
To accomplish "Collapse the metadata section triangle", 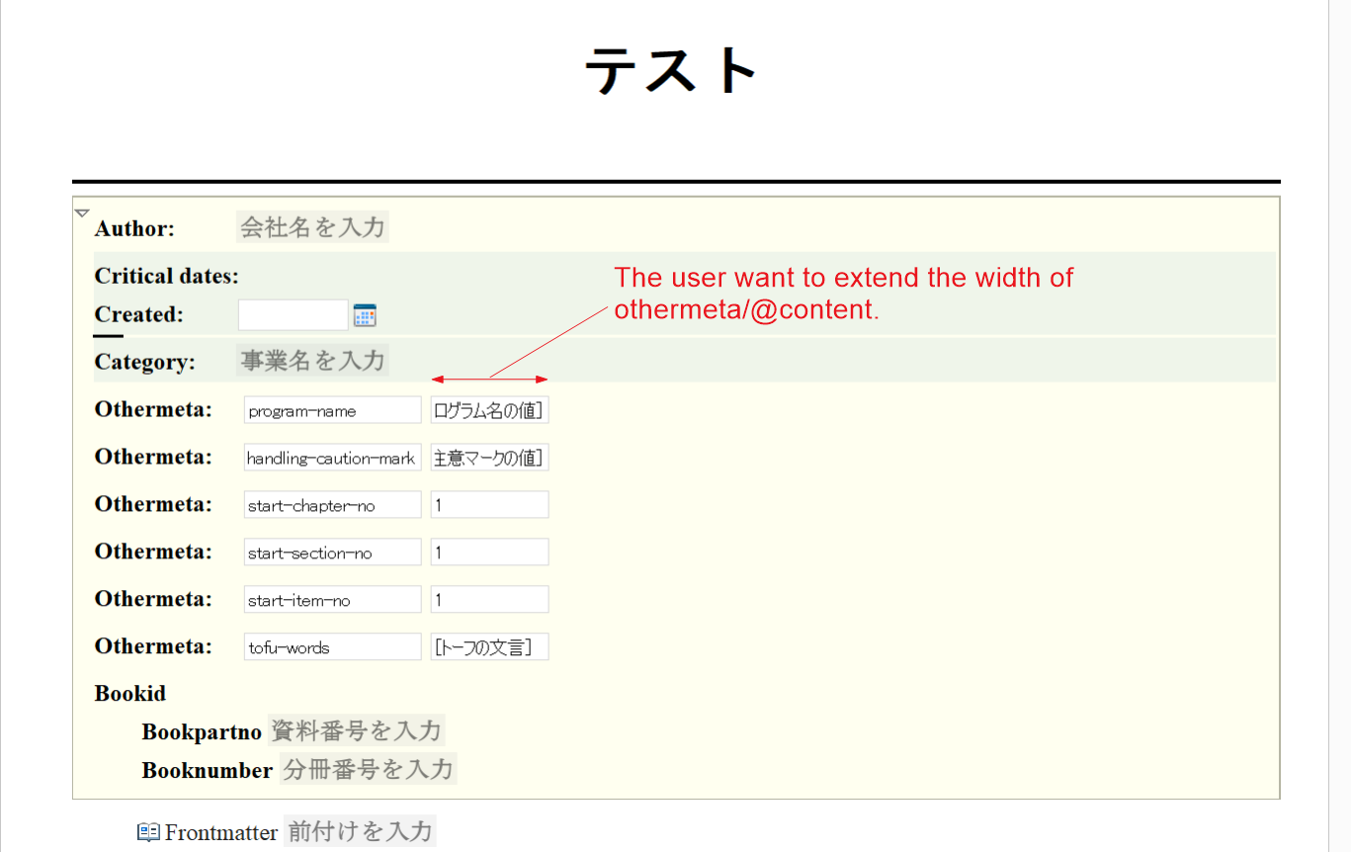I will [82, 213].
